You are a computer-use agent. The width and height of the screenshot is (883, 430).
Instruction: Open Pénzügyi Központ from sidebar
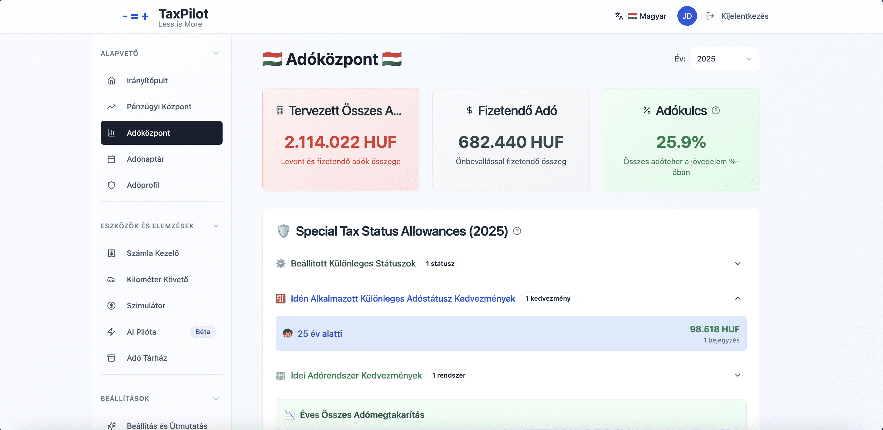[159, 107]
